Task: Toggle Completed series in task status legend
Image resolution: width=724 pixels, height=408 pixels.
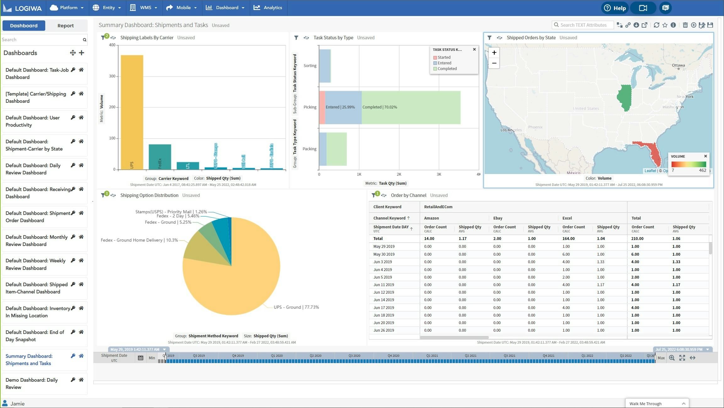Action: [447, 69]
